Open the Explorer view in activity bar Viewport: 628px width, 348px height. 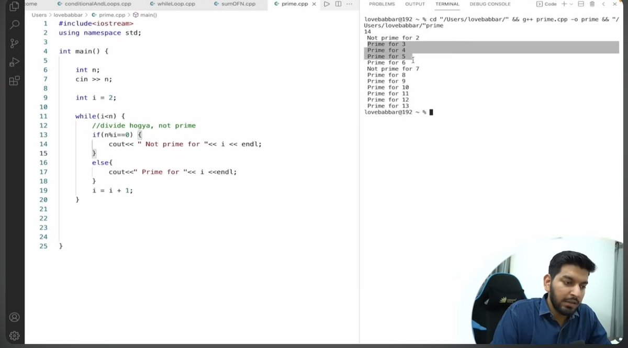pos(15,7)
